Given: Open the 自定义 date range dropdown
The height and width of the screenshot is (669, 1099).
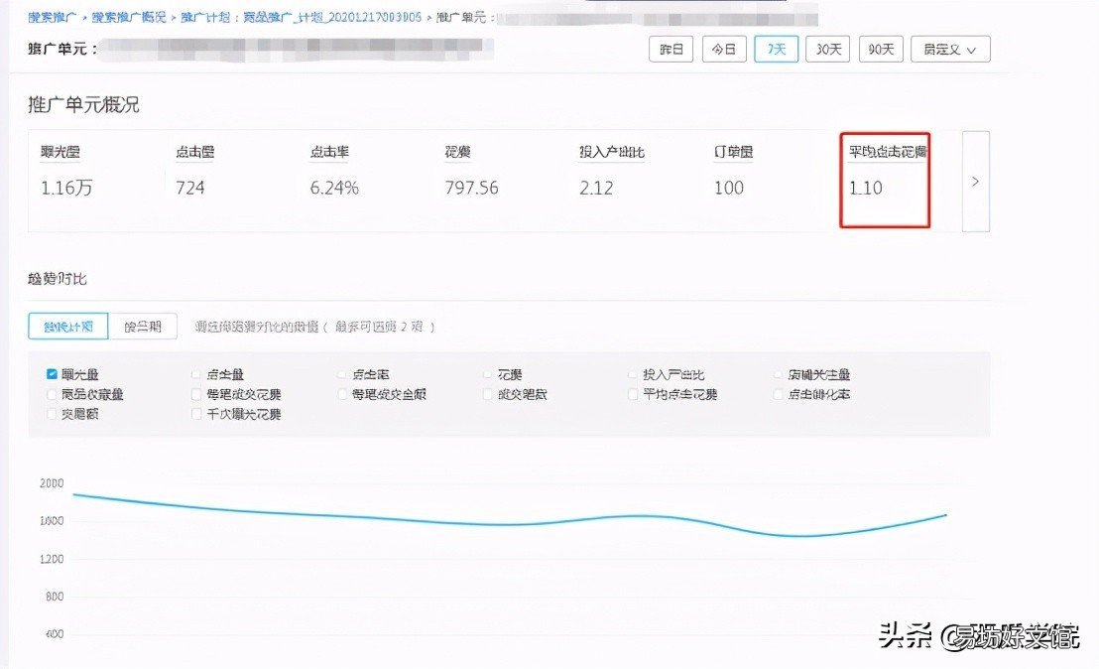Looking at the screenshot, I should point(950,49).
